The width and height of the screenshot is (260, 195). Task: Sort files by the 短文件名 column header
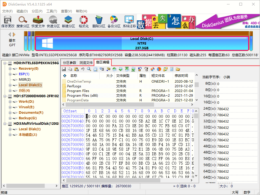coord(158,76)
